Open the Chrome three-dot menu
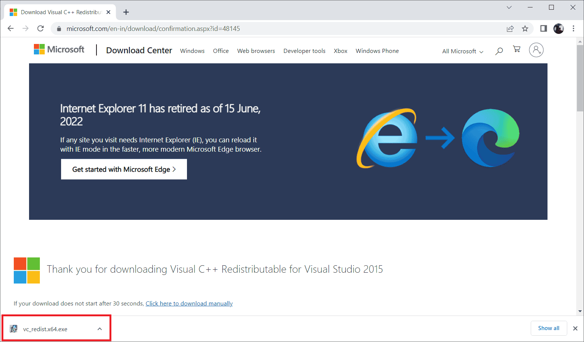The height and width of the screenshot is (342, 584). coord(574,29)
